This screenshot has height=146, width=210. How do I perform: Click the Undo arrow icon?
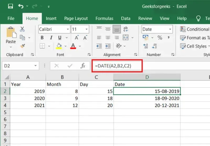point(21,6)
